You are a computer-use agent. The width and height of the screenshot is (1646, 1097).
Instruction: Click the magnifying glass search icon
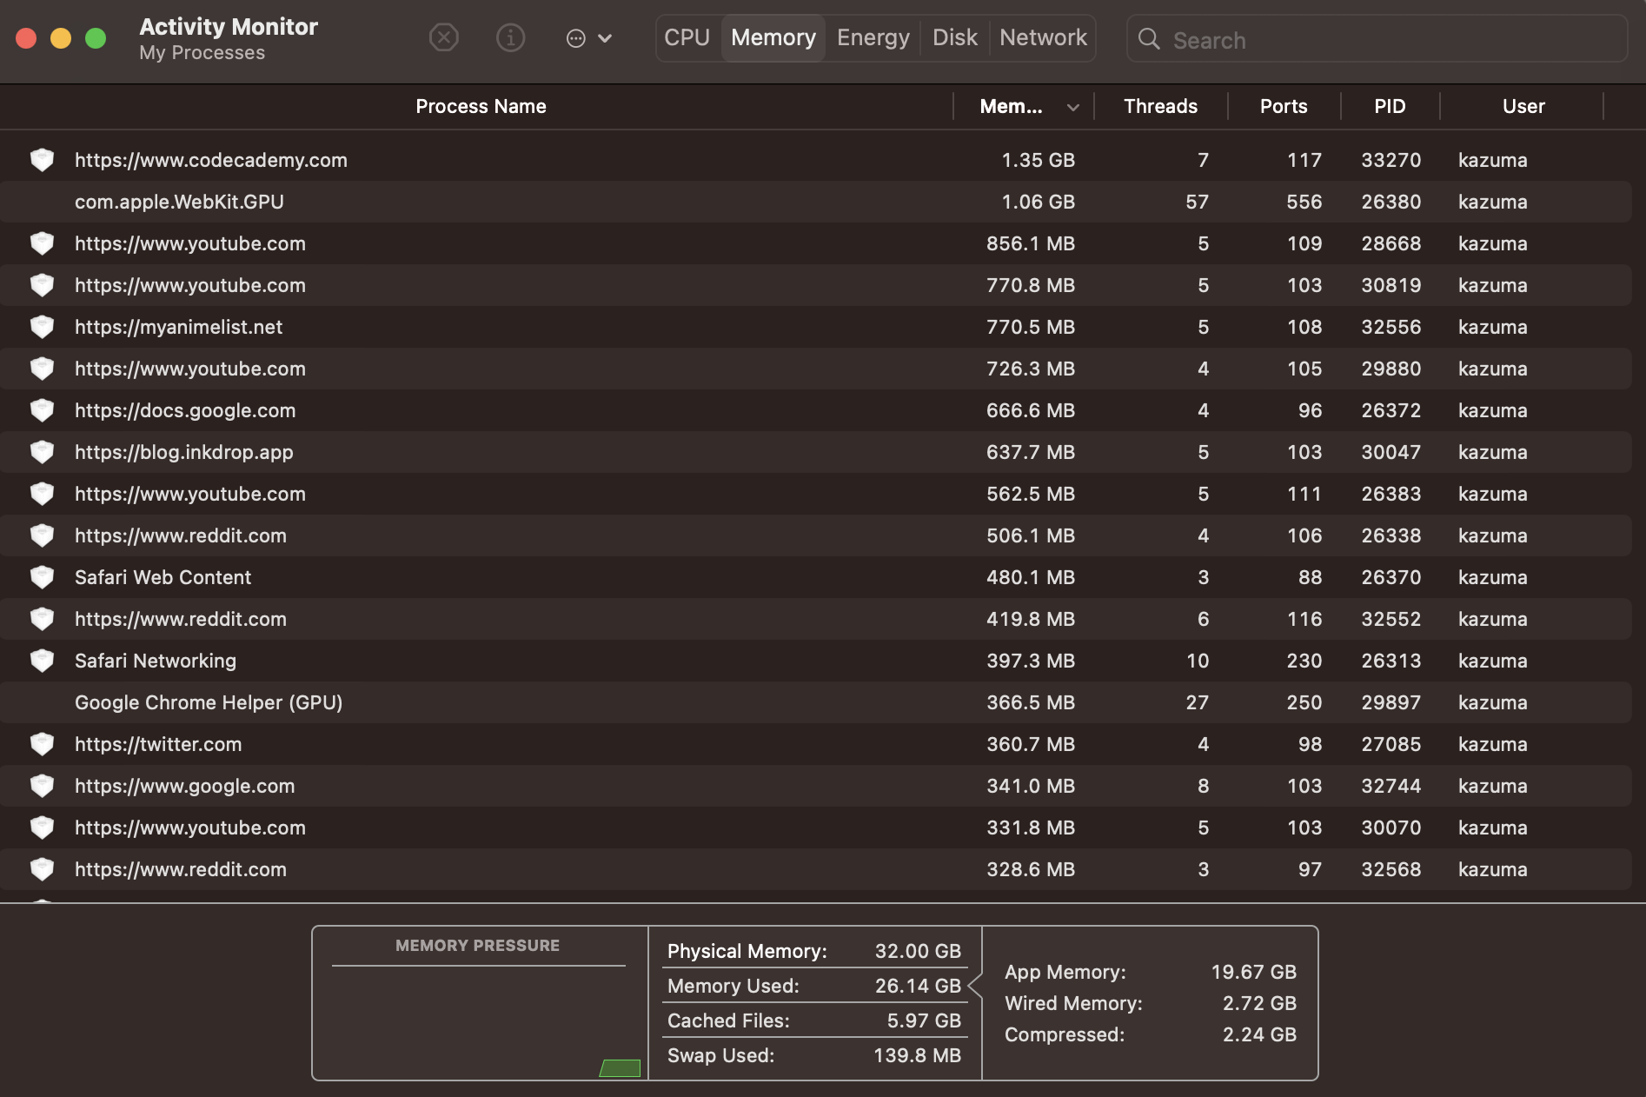(x=1149, y=39)
